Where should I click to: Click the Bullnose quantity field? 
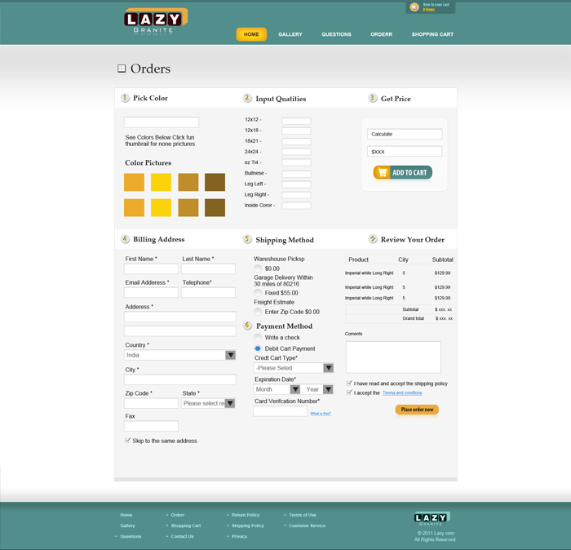[x=296, y=174]
